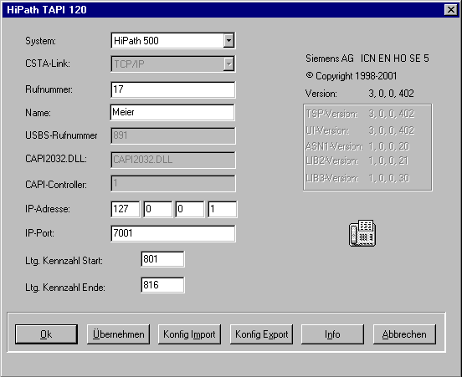Click the telephone fax icon

pos(362,233)
